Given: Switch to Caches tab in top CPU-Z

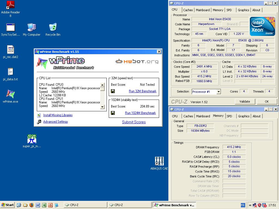Looking at the screenshot, I should pos(188,10).
